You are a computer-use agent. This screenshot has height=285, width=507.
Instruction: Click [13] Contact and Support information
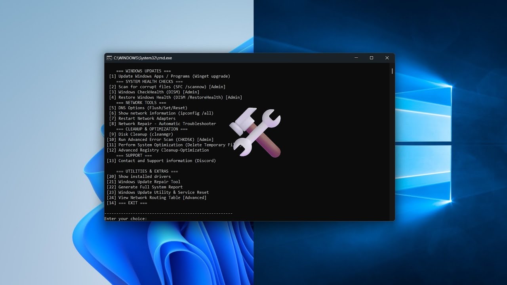point(161,161)
